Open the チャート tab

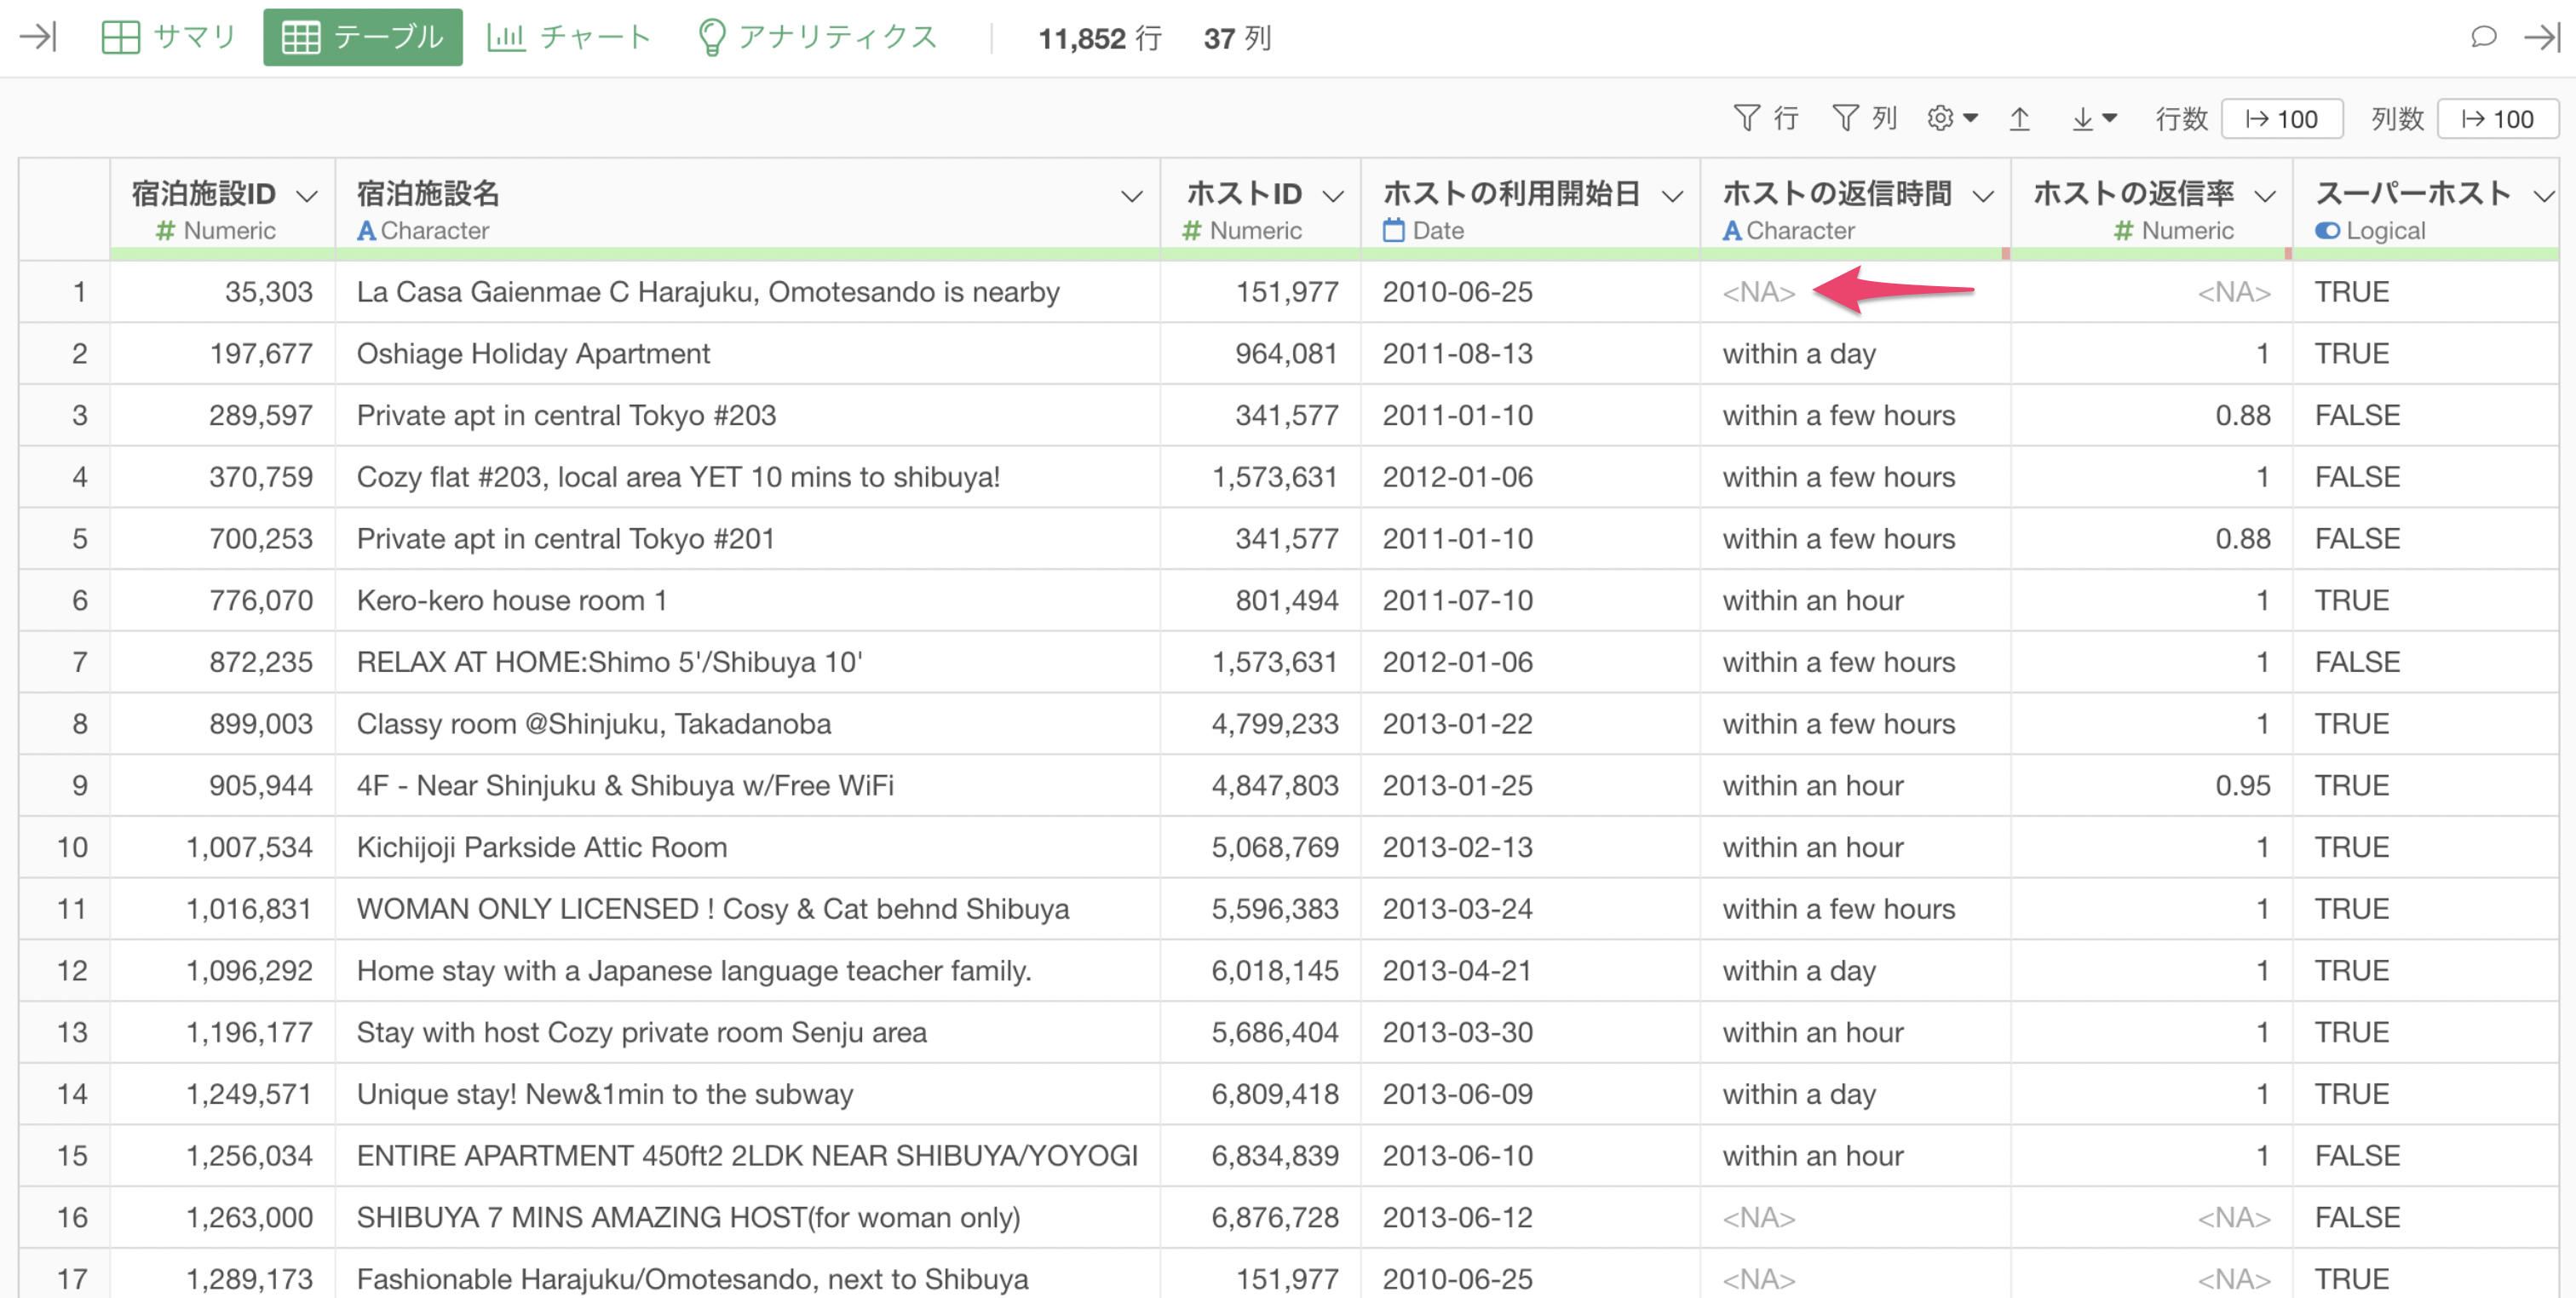569,38
